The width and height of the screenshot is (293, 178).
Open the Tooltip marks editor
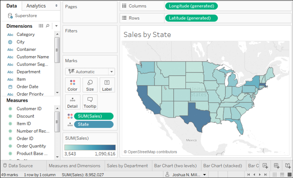[90, 102]
